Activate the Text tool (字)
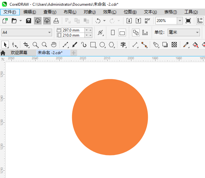Screen dimensions: 205x178 pos(123,45)
